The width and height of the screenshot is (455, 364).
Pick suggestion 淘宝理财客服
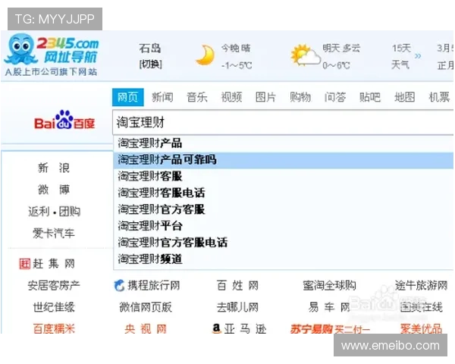tap(284, 176)
